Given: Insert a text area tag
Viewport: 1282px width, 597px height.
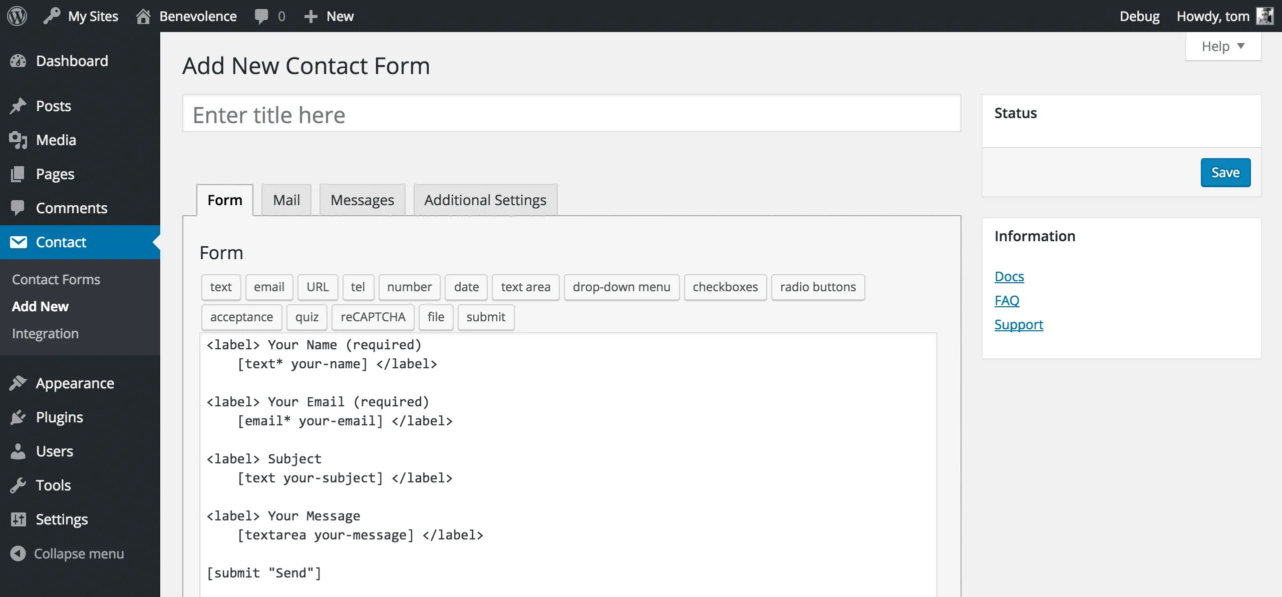Looking at the screenshot, I should pyautogui.click(x=525, y=287).
